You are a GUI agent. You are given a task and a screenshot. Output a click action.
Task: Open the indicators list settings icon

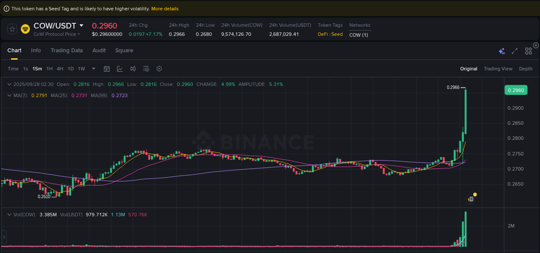pos(146,69)
